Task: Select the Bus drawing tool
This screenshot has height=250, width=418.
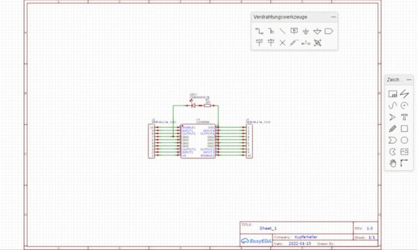Action: [271, 31]
